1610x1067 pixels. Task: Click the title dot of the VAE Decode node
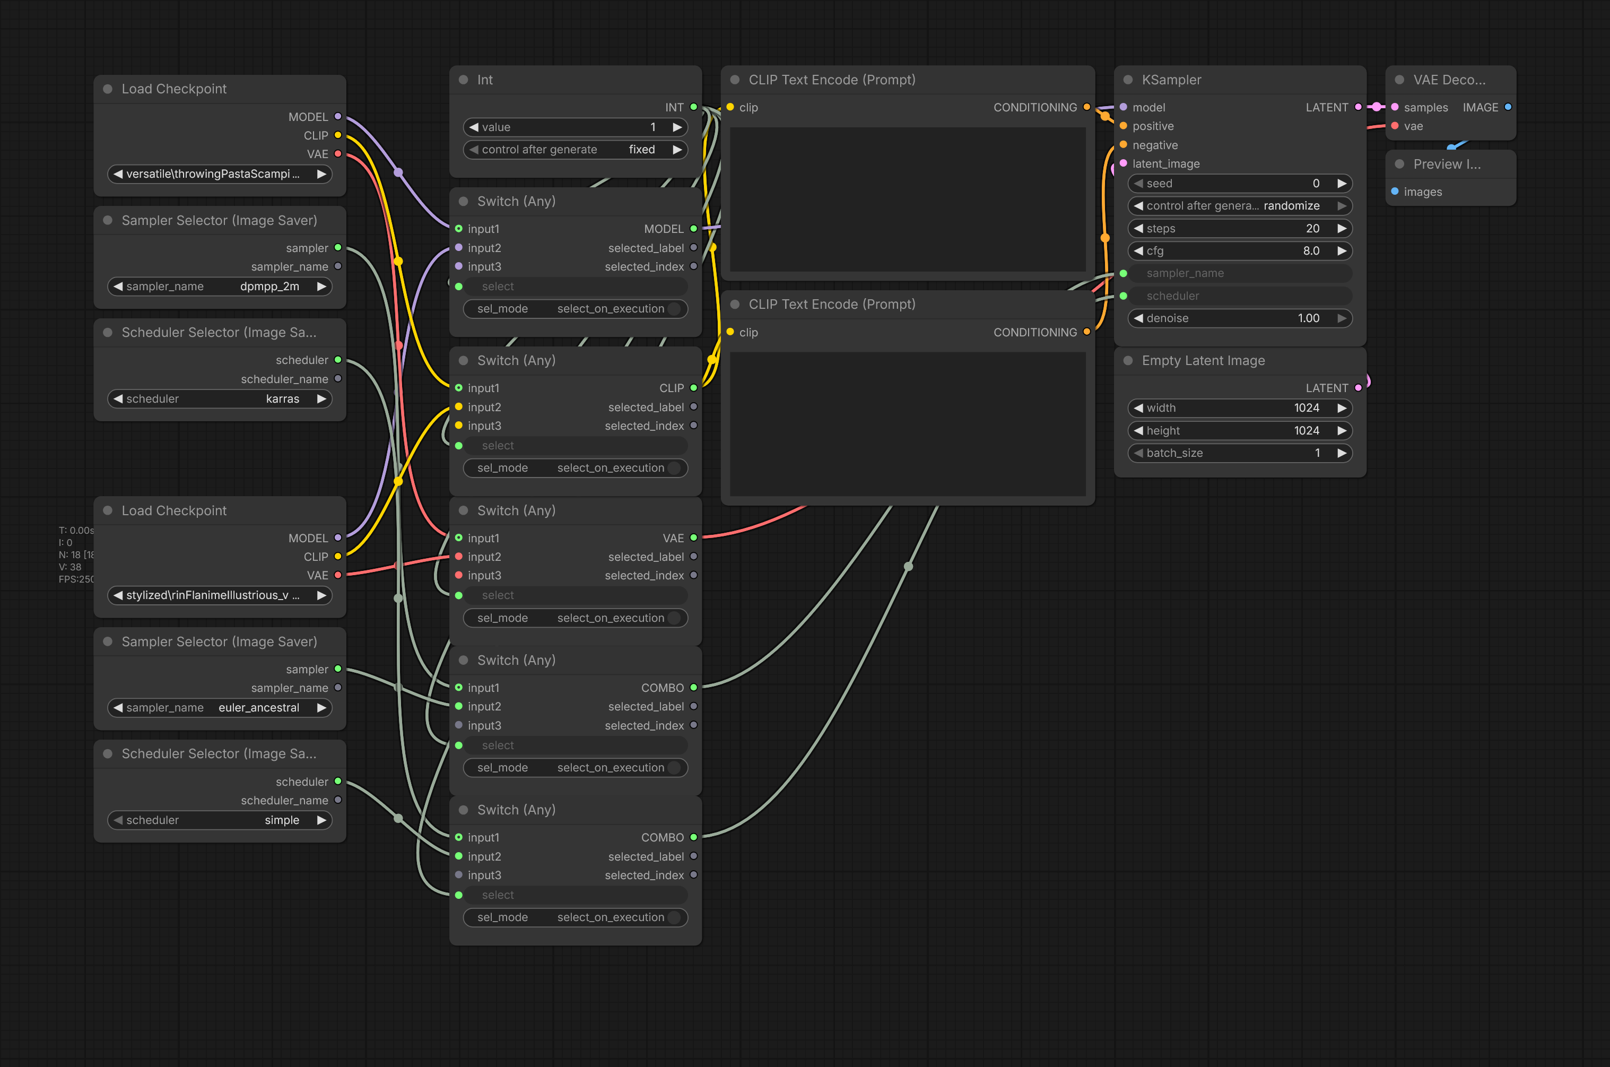coord(1399,80)
